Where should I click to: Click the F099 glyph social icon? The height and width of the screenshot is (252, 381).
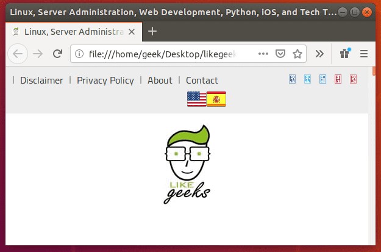pyautogui.click(x=308, y=79)
